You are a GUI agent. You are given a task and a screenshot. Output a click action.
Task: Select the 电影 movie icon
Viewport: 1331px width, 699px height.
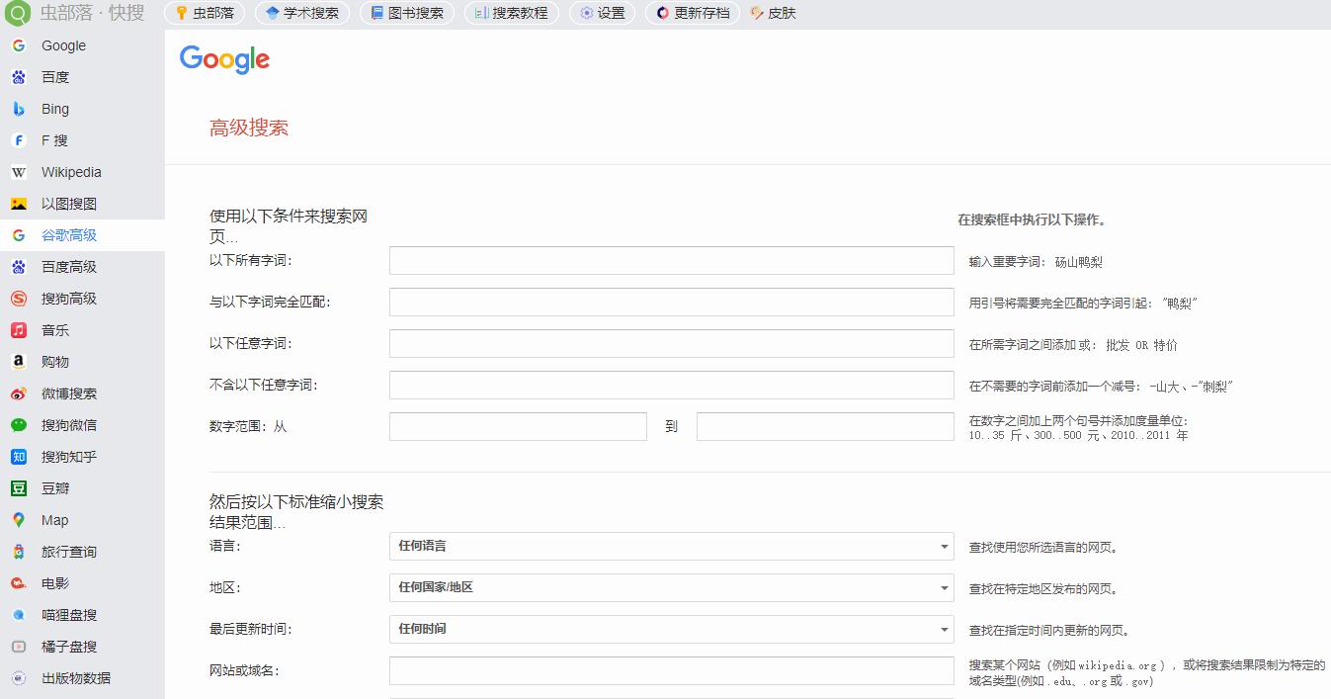pyautogui.click(x=19, y=583)
